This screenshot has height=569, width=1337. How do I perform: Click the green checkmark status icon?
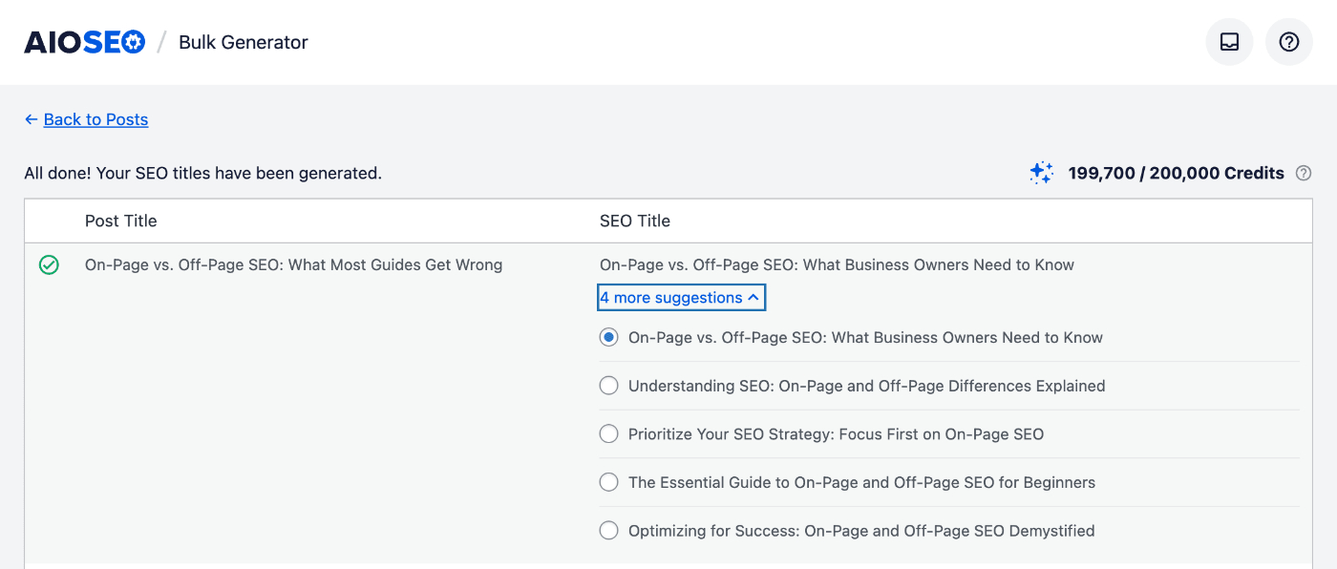49,265
